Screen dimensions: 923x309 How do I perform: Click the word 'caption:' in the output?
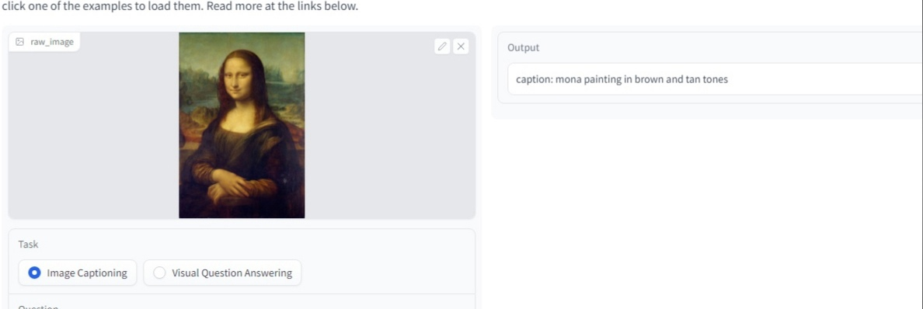point(535,79)
